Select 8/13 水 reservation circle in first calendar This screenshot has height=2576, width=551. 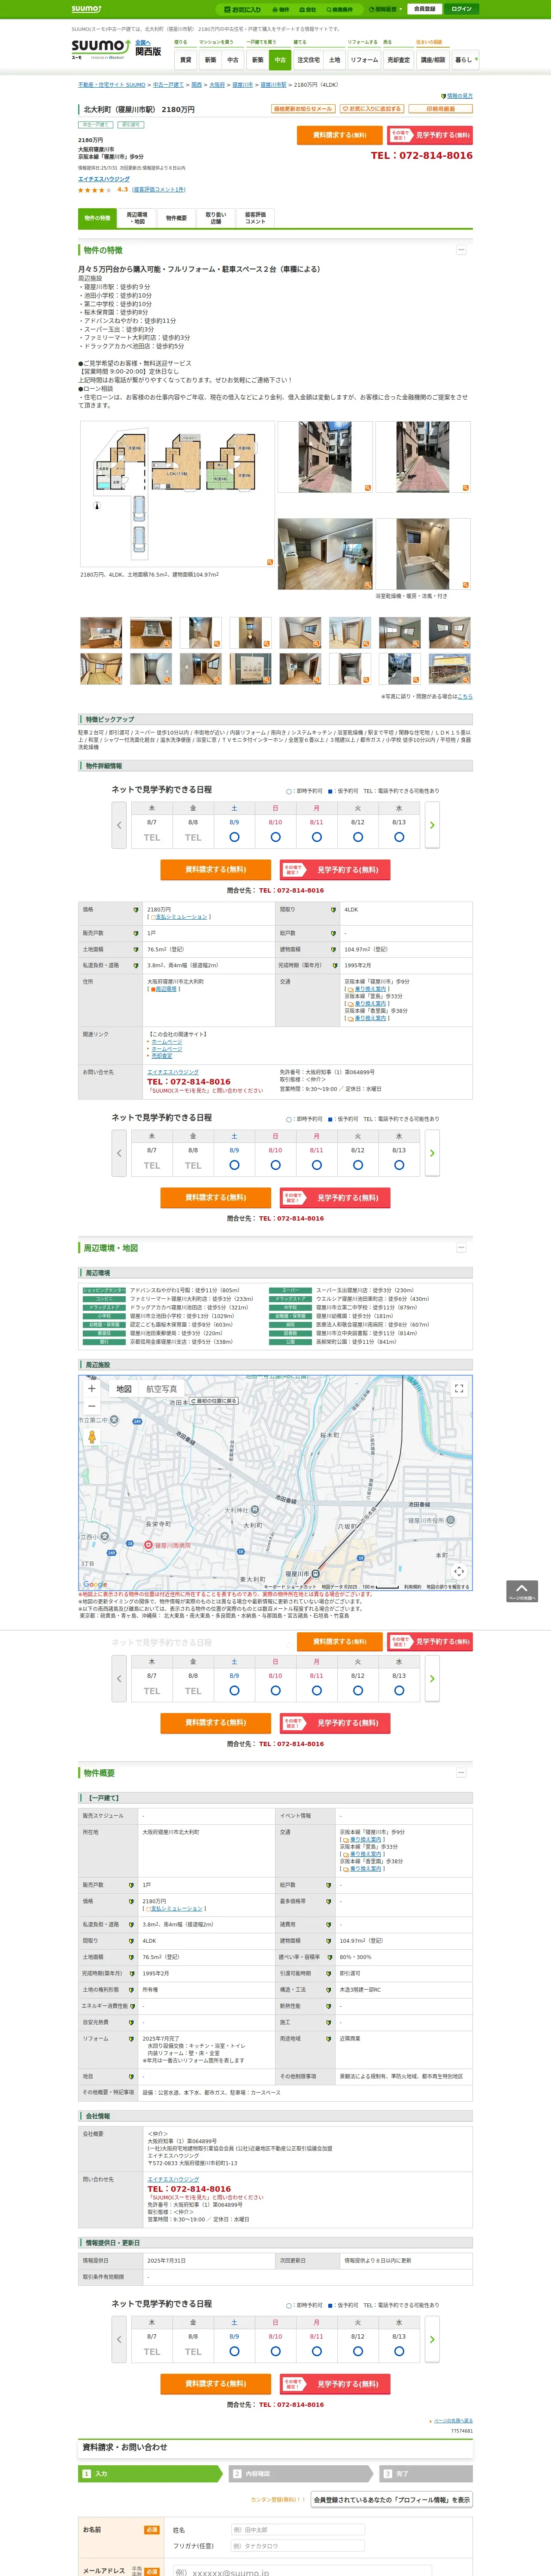click(399, 837)
